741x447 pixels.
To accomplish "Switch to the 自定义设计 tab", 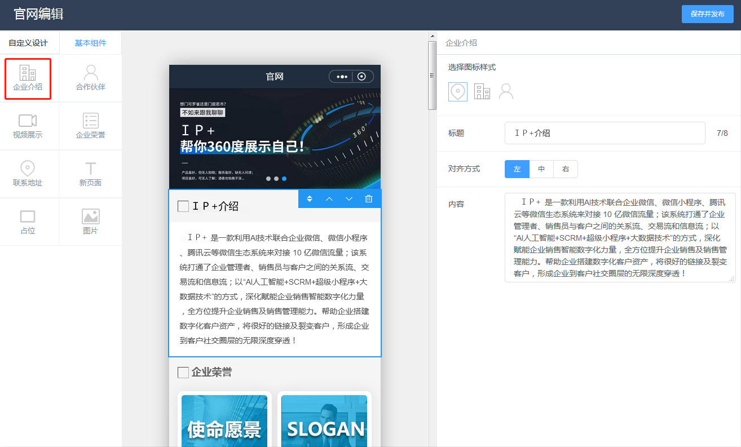I will (x=28, y=43).
